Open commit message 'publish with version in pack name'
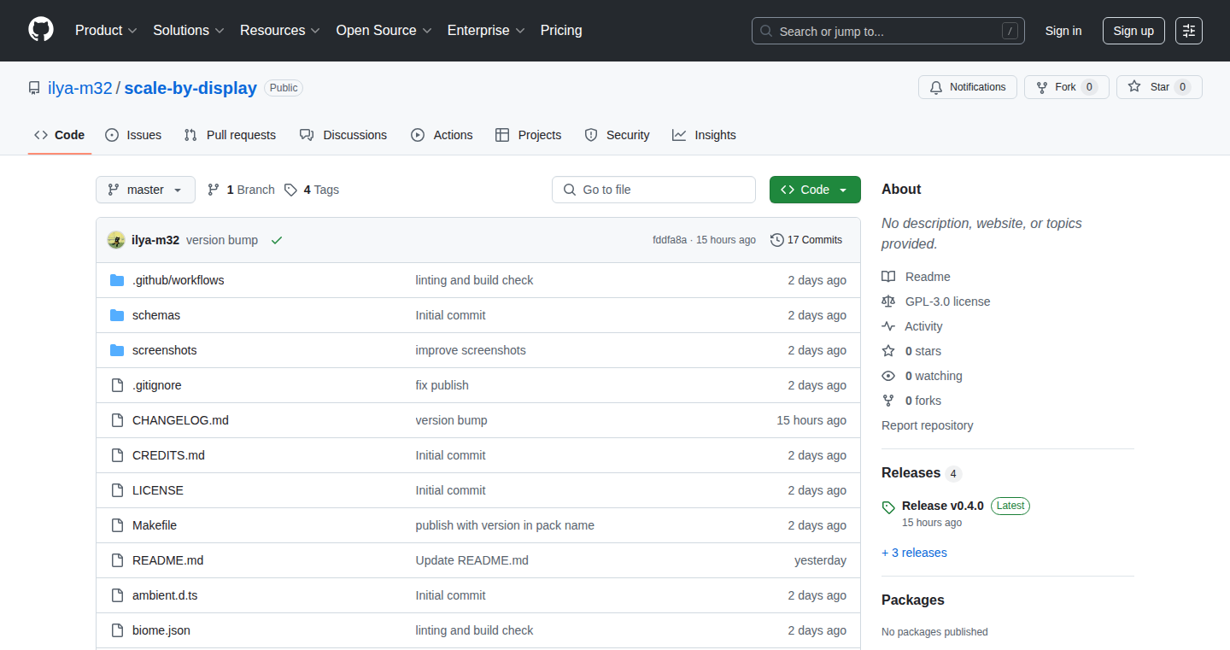The width and height of the screenshot is (1230, 650). [x=505, y=525]
